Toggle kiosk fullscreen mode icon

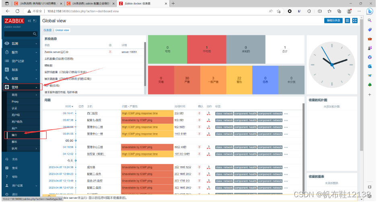[355, 20]
